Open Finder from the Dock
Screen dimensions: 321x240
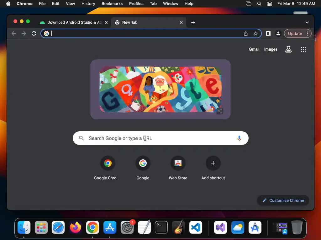pos(24,227)
